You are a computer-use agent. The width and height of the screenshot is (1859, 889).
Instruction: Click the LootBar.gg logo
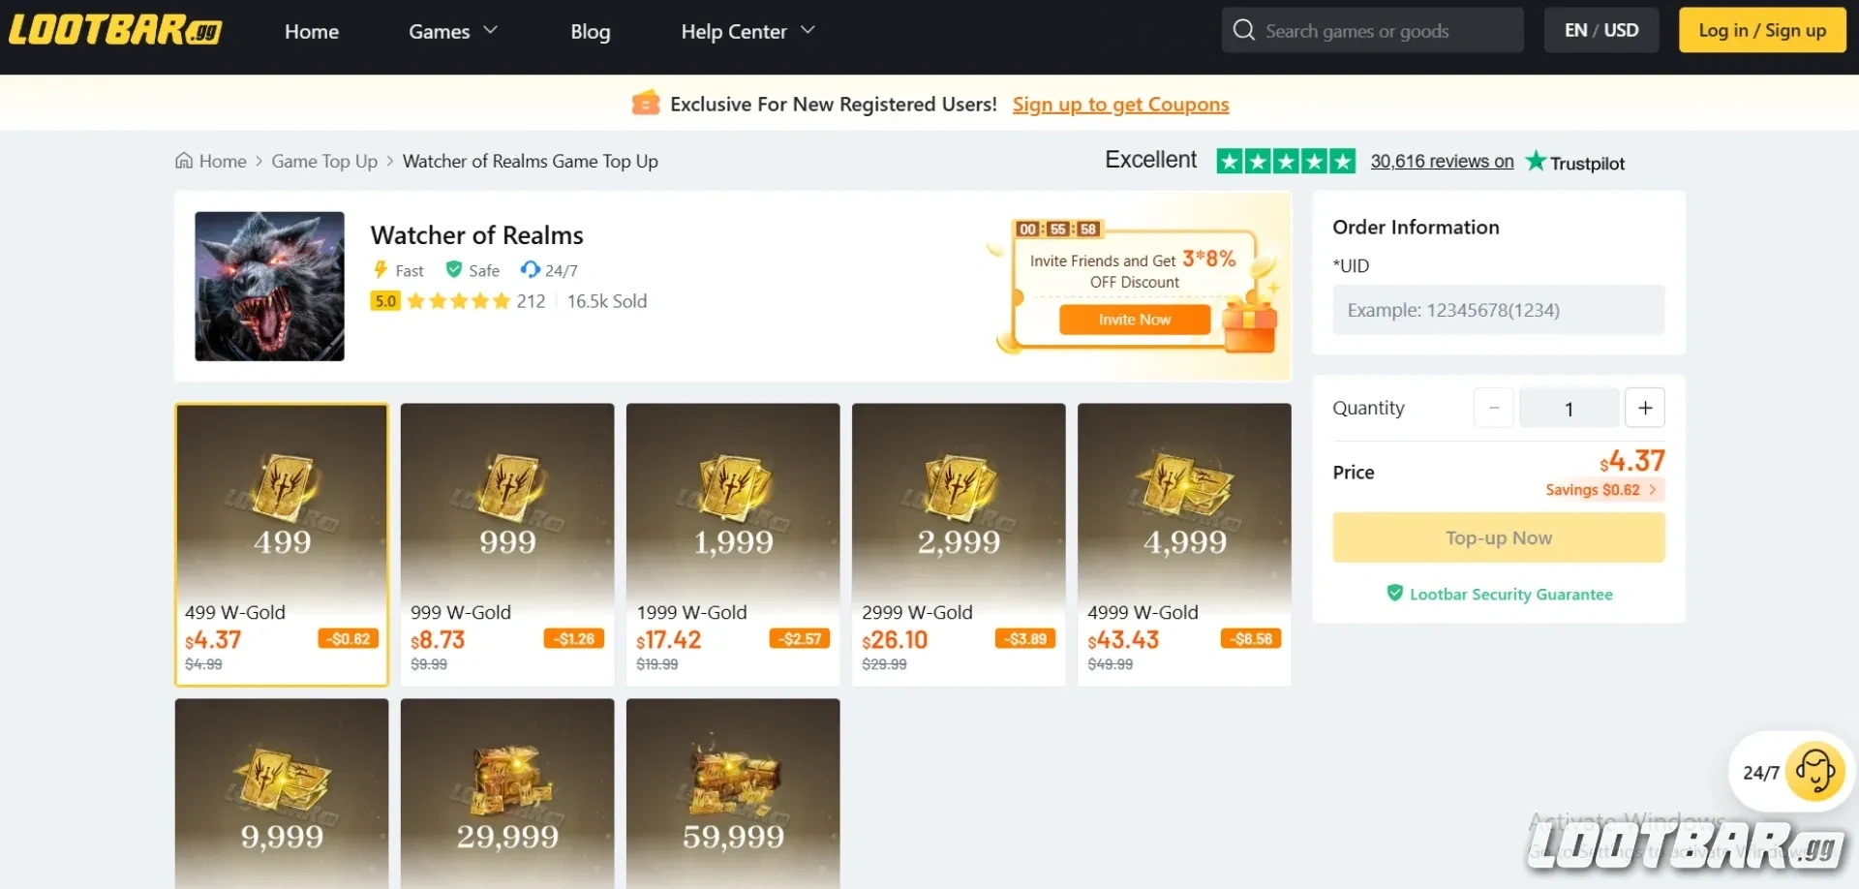click(x=115, y=30)
